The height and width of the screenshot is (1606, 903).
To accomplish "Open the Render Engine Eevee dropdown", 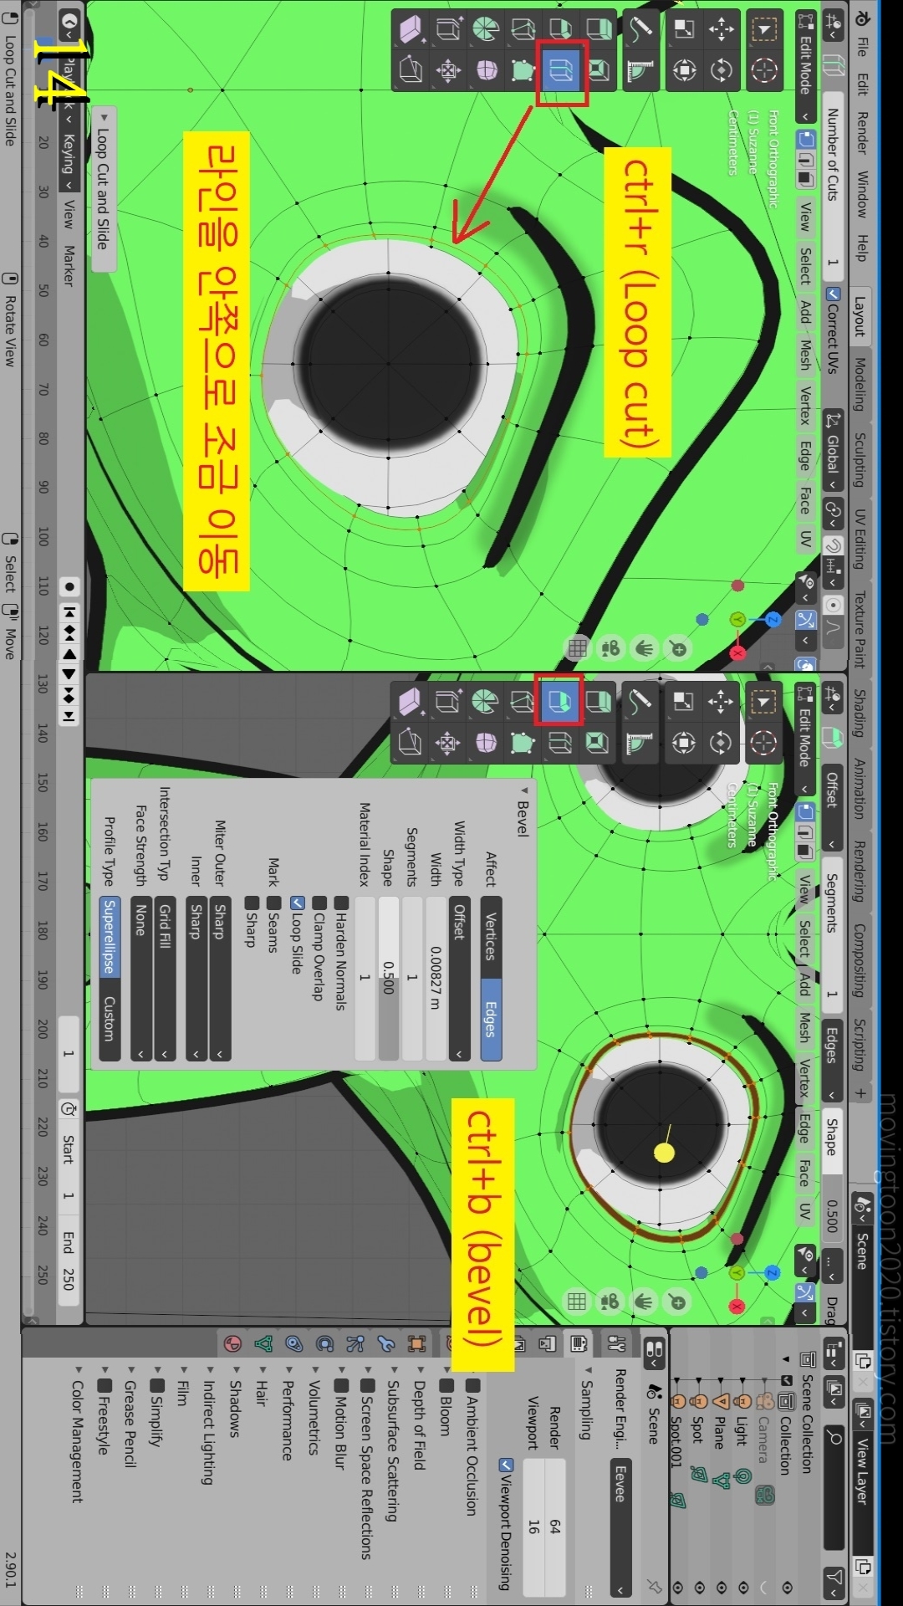I will pyautogui.click(x=620, y=1529).
